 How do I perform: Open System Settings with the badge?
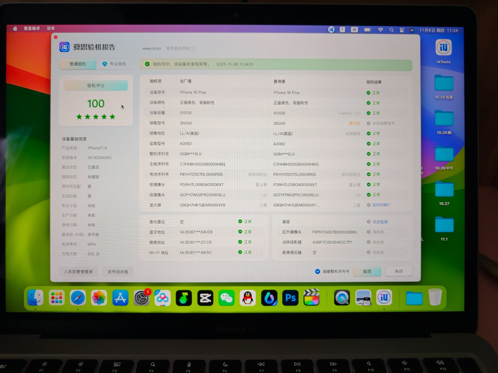pyautogui.click(x=142, y=298)
